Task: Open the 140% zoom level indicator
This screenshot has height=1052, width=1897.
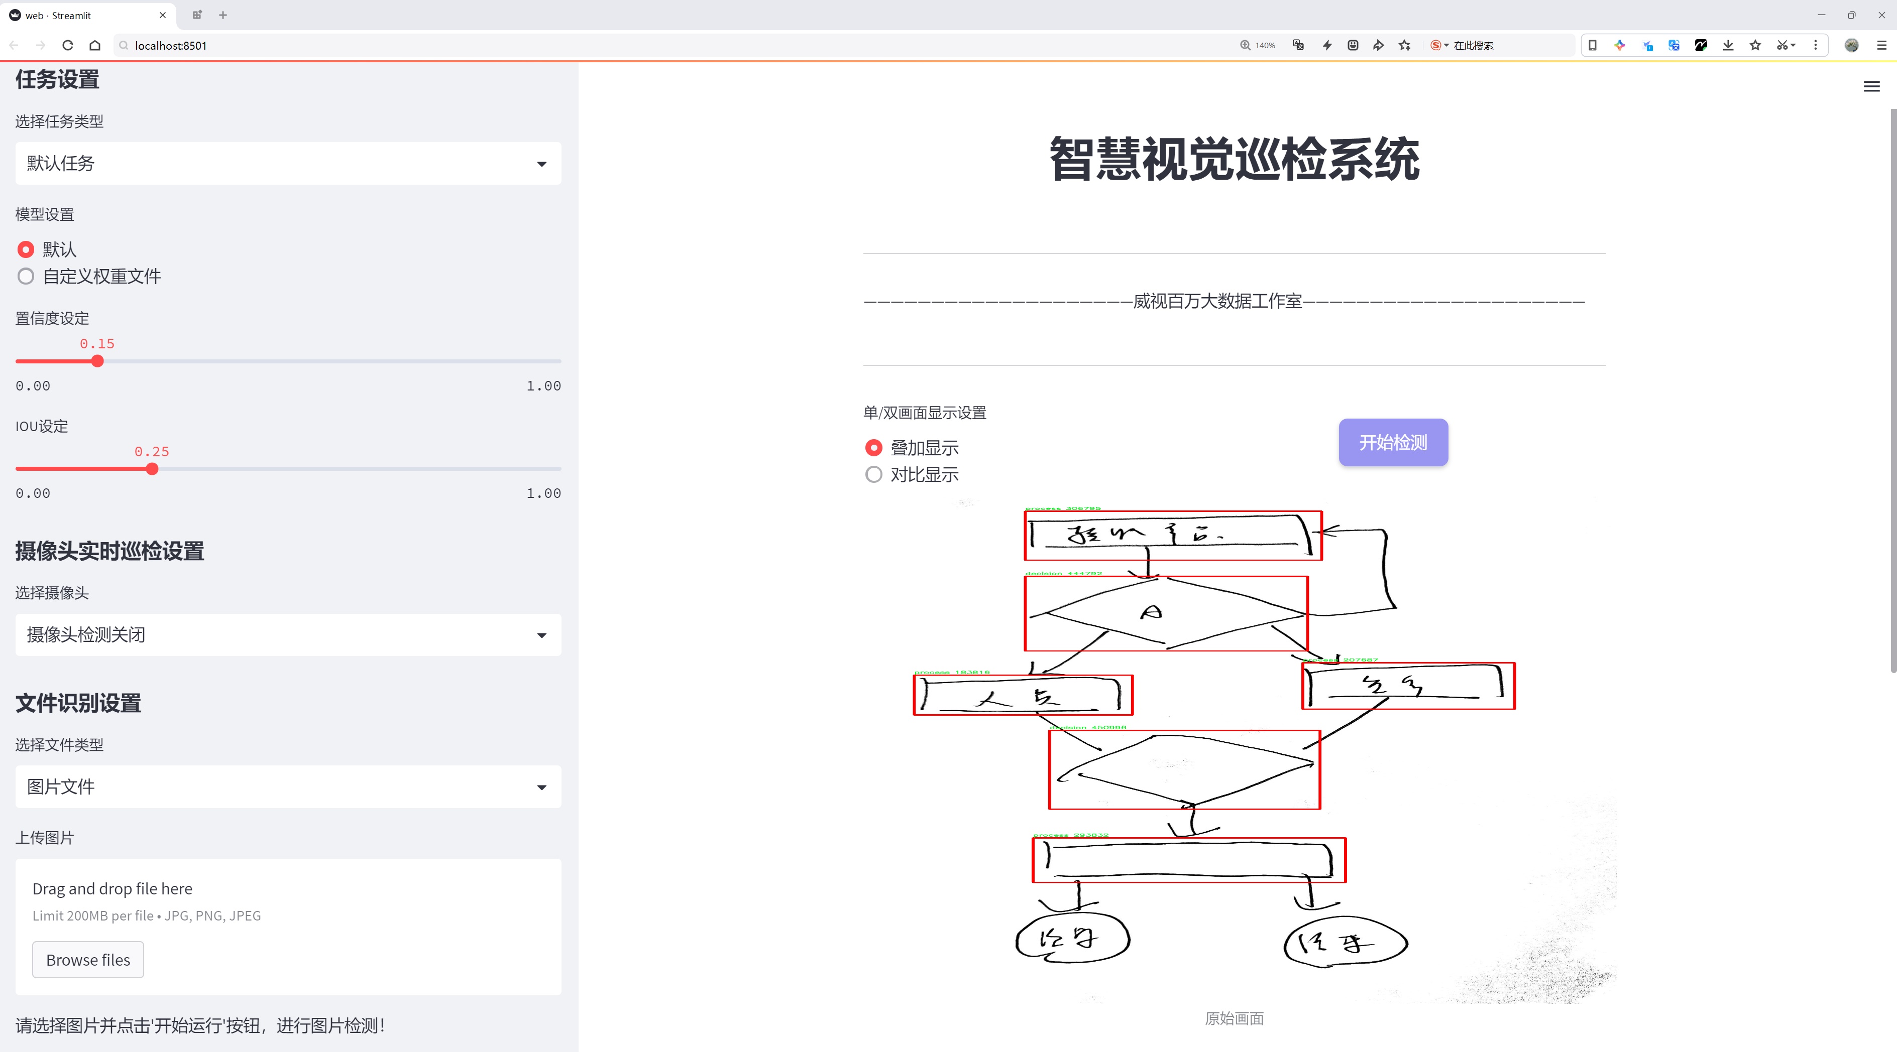Action: [1258, 46]
